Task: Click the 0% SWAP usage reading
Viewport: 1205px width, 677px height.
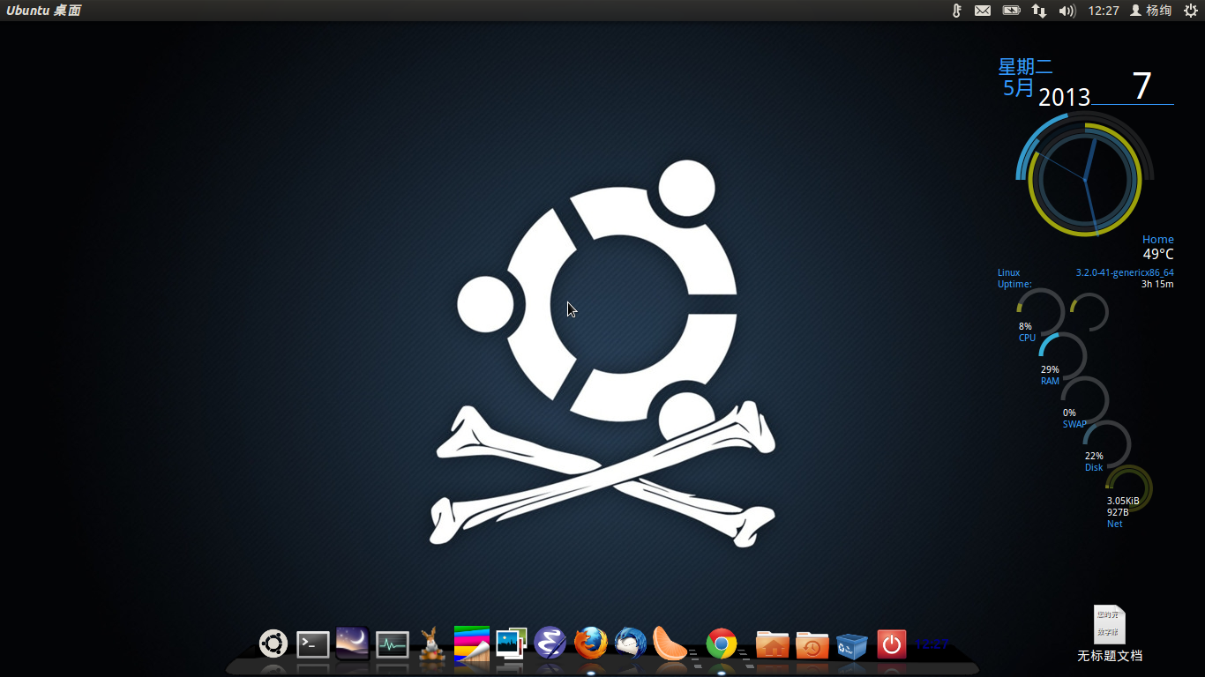Action: click(1069, 413)
